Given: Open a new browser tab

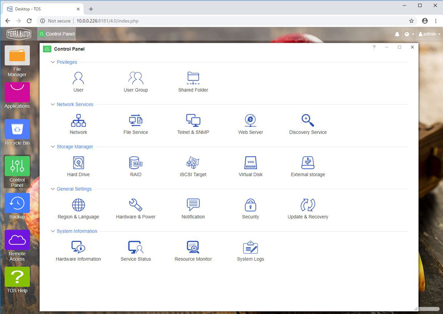Looking at the screenshot, I should point(91,9).
